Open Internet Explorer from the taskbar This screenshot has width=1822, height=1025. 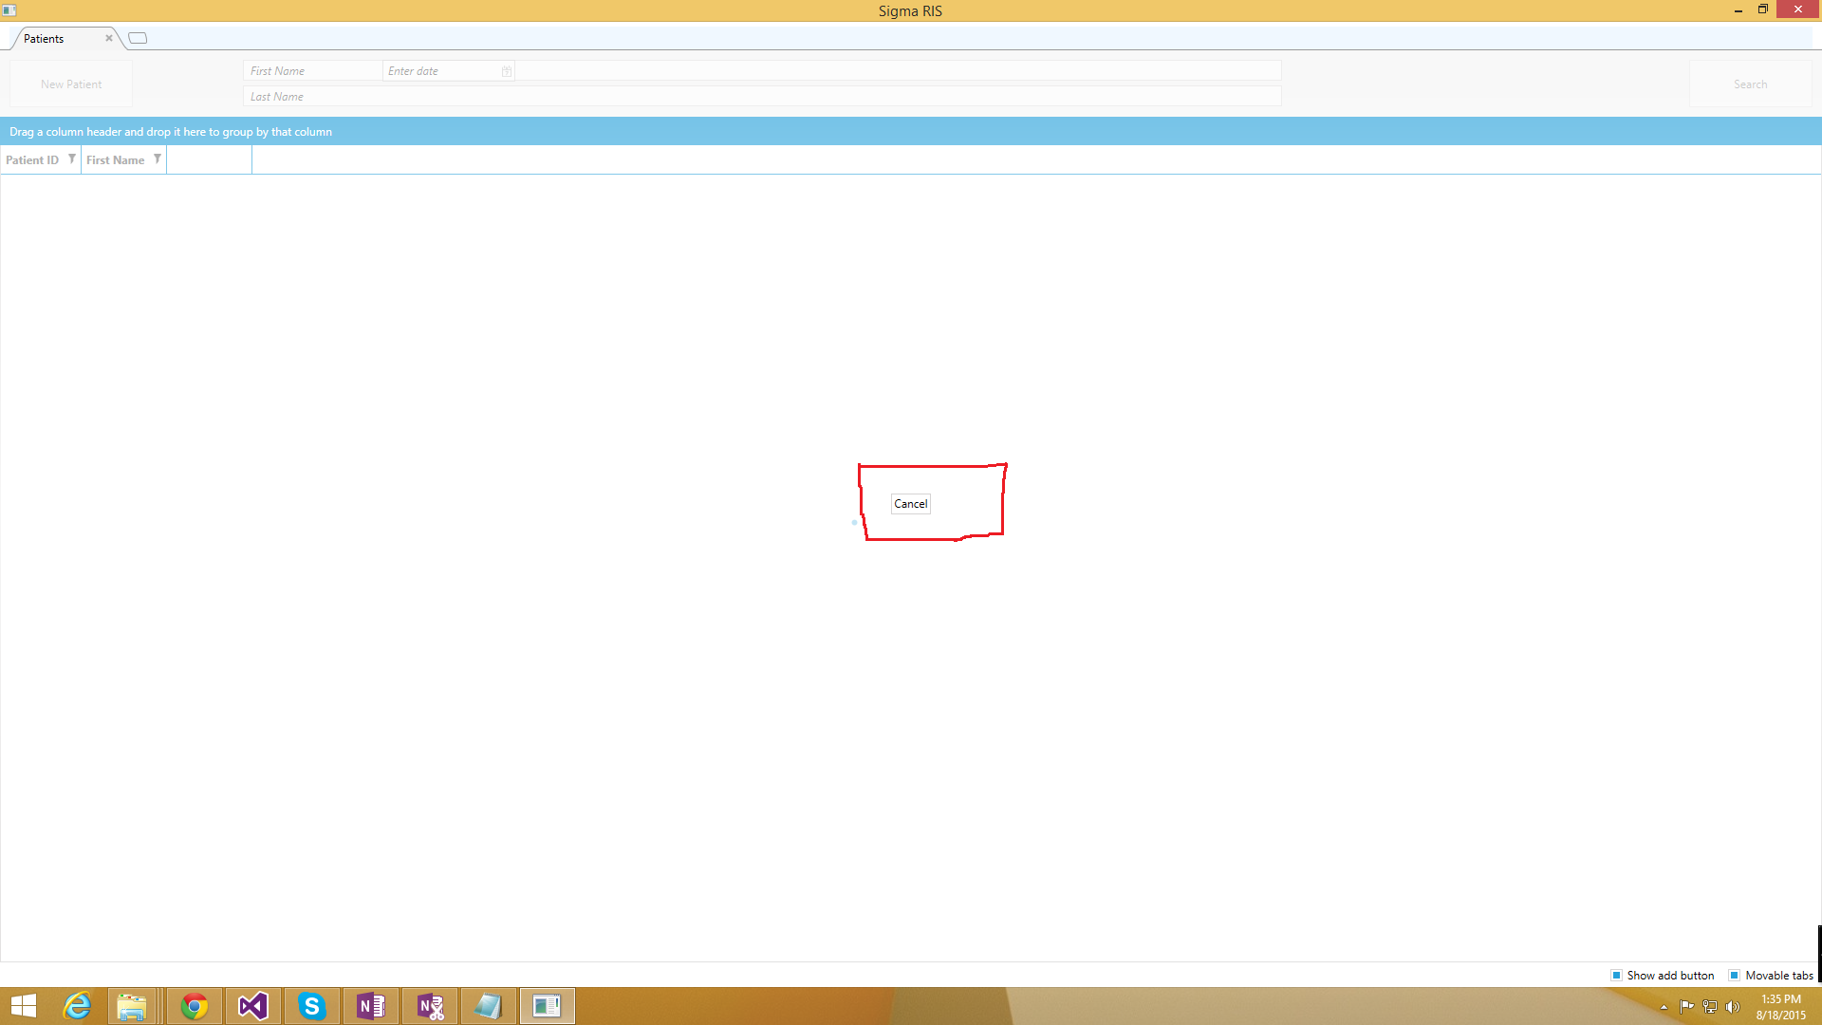pyautogui.click(x=77, y=1006)
